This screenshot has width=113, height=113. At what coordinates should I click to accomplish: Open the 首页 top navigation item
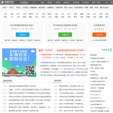pos(43,3)
